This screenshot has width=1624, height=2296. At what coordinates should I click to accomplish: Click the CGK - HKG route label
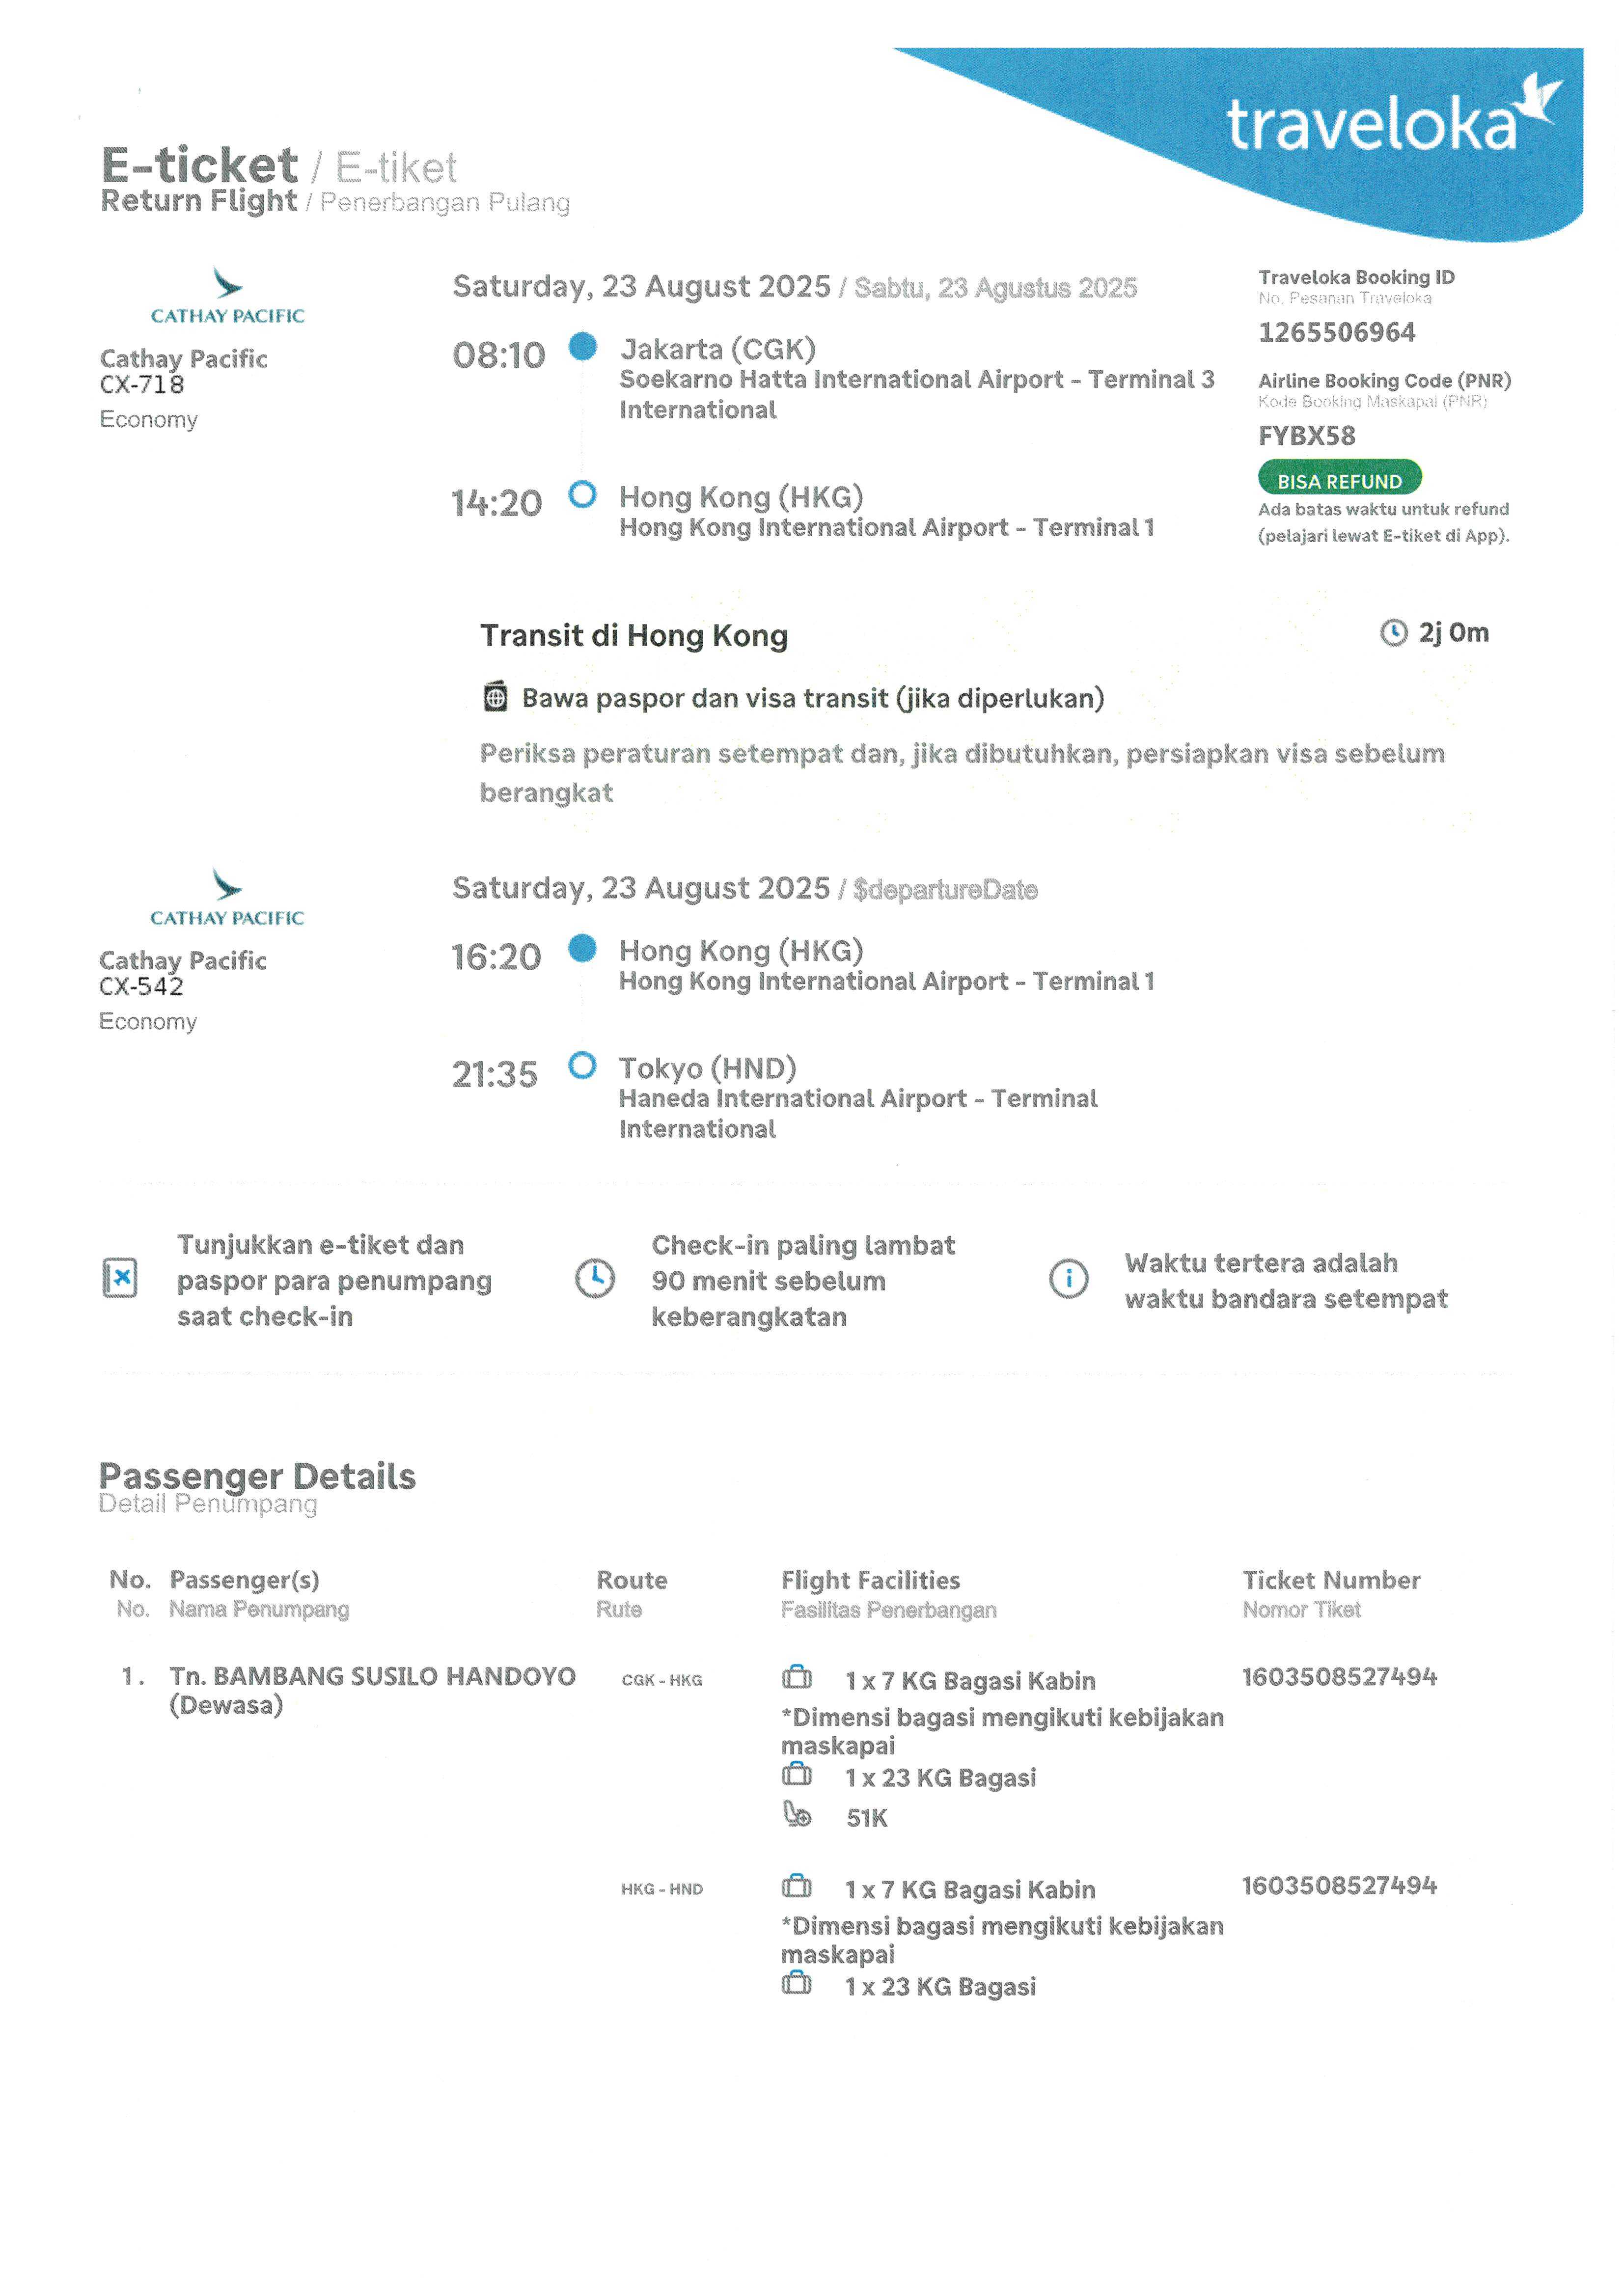point(661,1680)
